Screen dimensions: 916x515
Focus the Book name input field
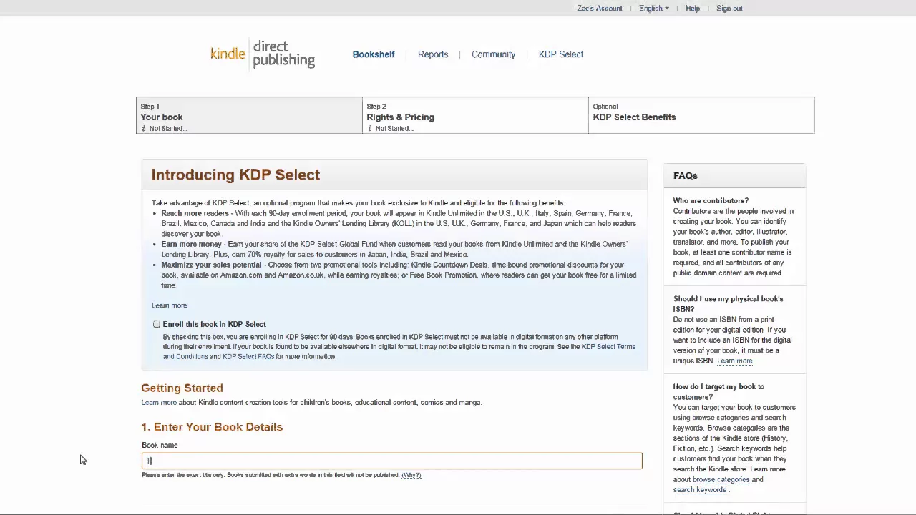392,461
